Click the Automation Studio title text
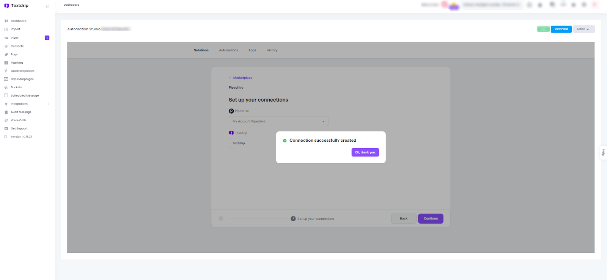 (x=84, y=29)
